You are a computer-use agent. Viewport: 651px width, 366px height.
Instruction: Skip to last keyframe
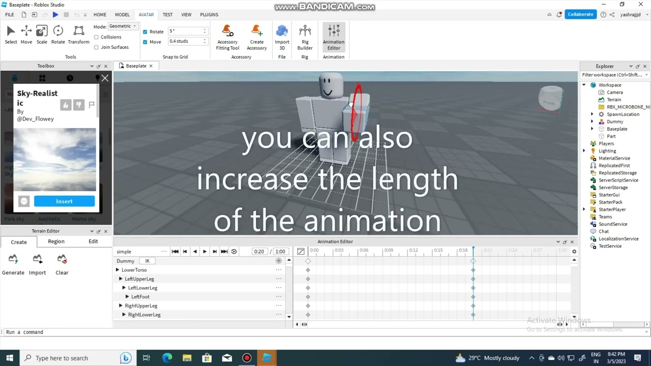pos(224,252)
